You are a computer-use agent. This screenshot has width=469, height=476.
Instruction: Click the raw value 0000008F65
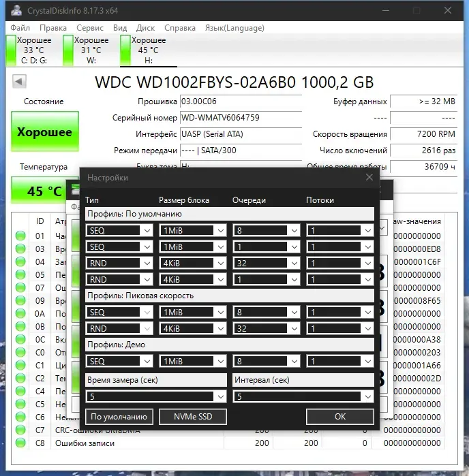click(417, 300)
